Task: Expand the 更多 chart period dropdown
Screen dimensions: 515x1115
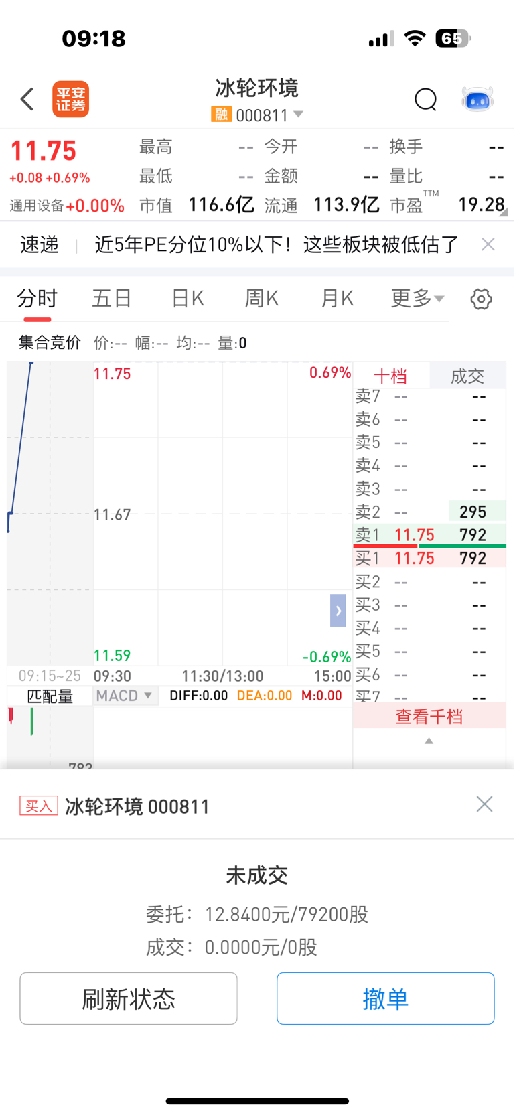Action: [x=418, y=298]
